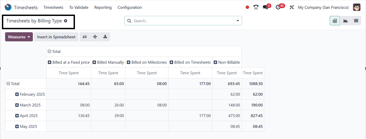Open the Reporting menu

tap(103, 7)
